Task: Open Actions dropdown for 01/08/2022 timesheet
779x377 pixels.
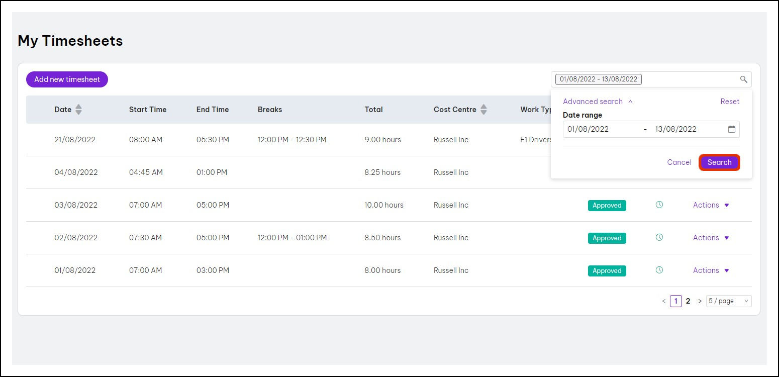Action: pyautogui.click(x=711, y=270)
